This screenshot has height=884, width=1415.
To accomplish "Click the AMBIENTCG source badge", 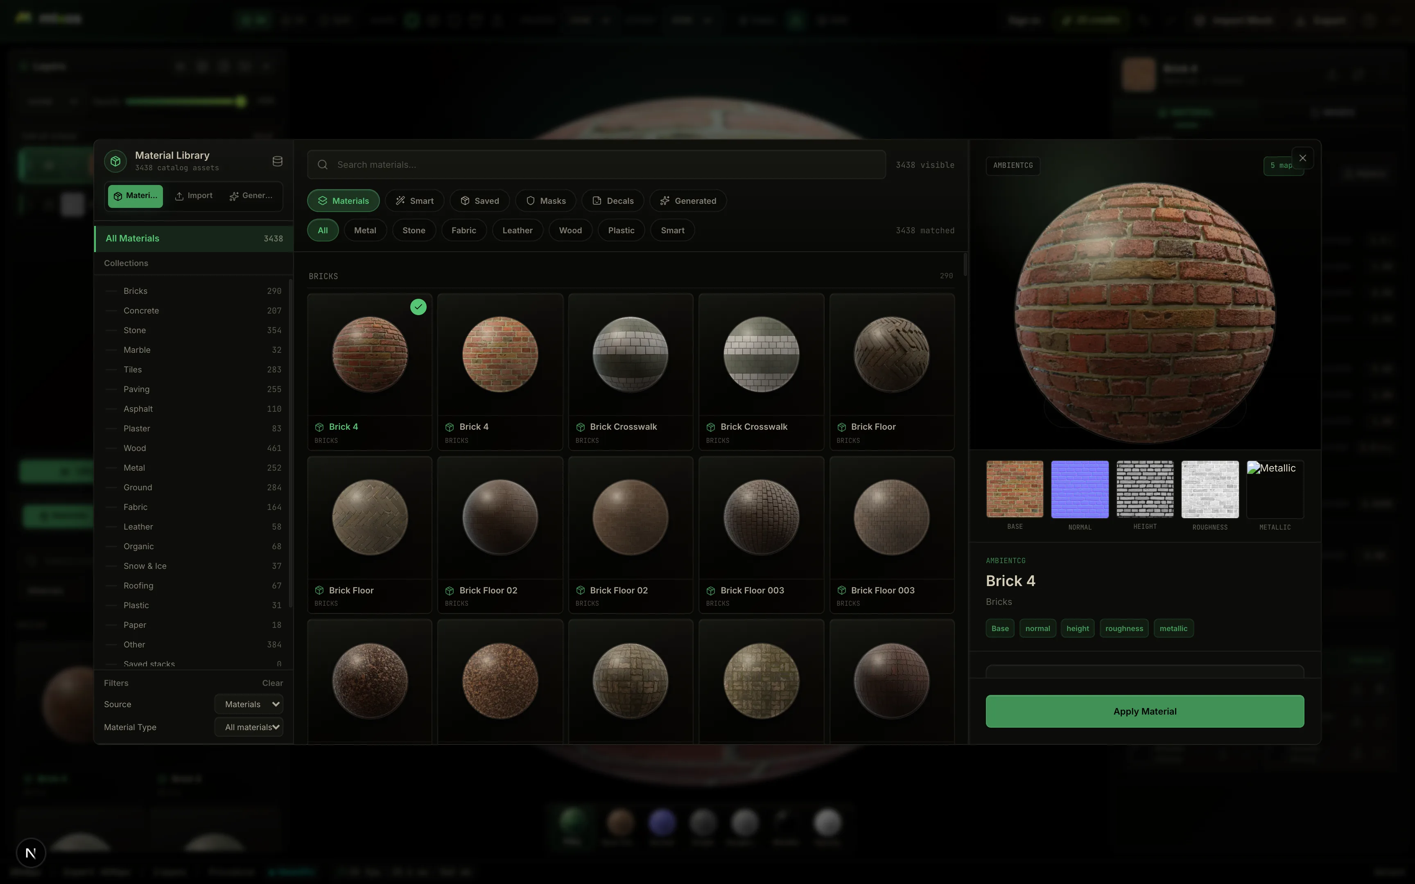I will [1013, 165].
